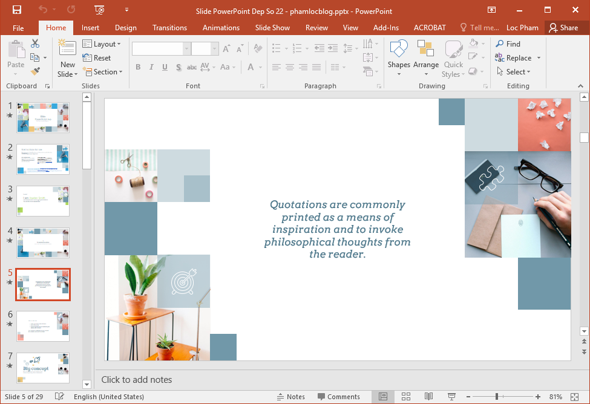Click Reset slide button
This screenshot has width=590, height=404.
[97, 58]
